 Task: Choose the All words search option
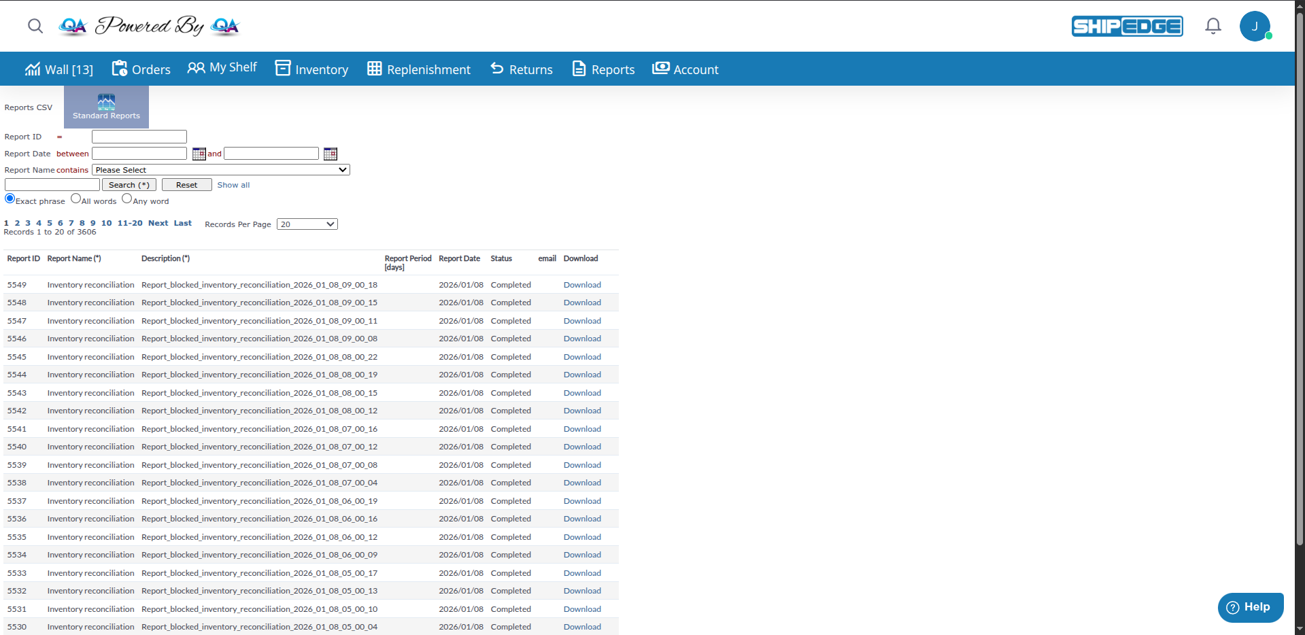click(x=75, y=198)
